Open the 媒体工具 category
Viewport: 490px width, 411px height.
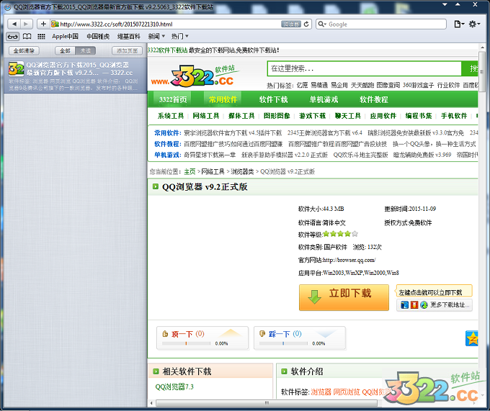[x=241, y=116]
